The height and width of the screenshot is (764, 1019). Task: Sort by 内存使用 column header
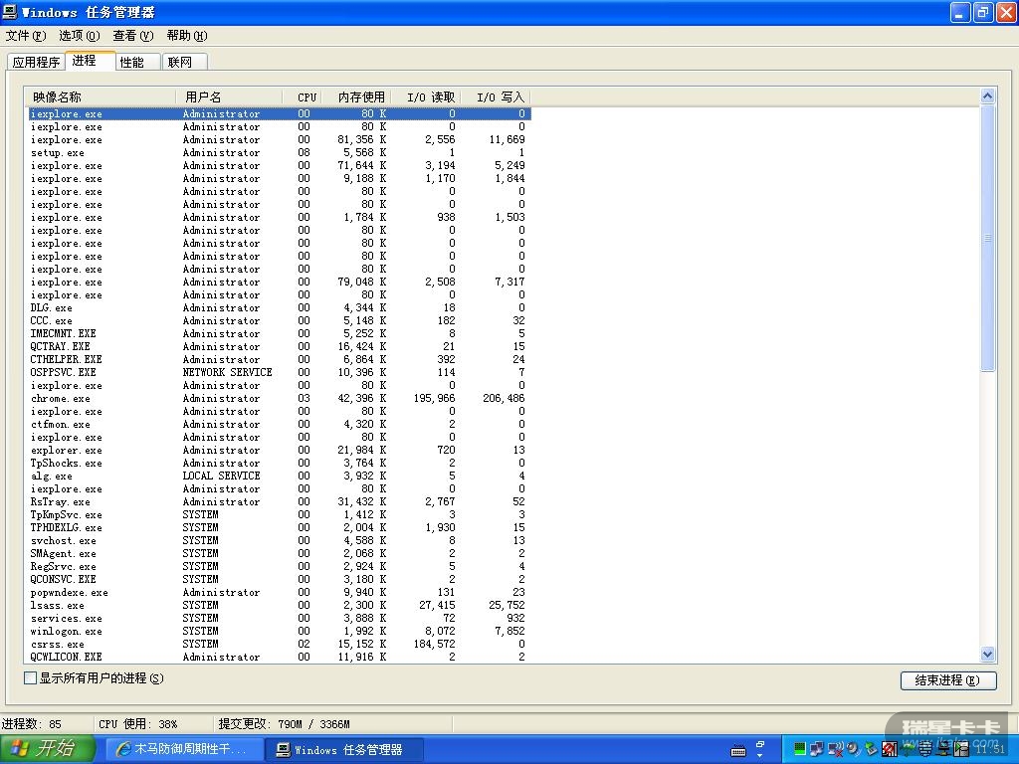coord(356,96)
